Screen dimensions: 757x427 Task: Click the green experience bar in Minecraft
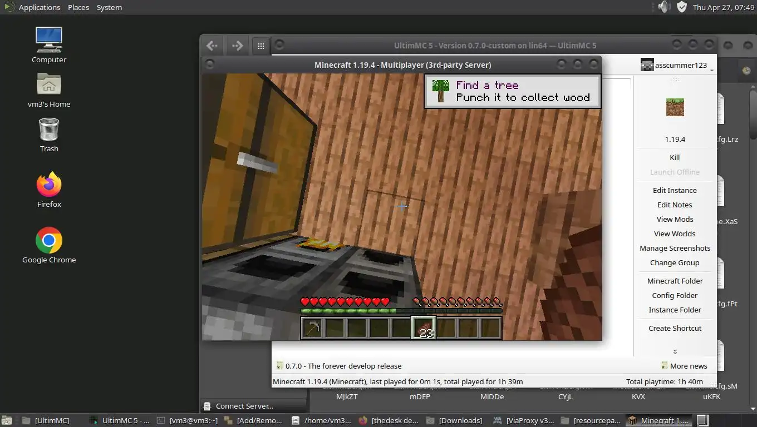pyautogui.click(x=401, y=311)
